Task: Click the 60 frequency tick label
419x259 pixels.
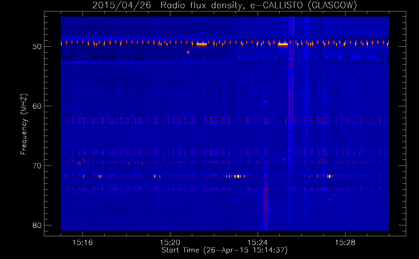Action: click(x=37, y=106)
